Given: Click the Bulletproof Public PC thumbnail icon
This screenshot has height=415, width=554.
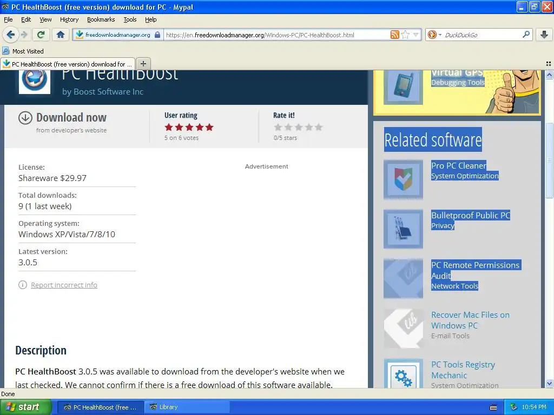Looking at the screenshot, I should tap(403, 229).
